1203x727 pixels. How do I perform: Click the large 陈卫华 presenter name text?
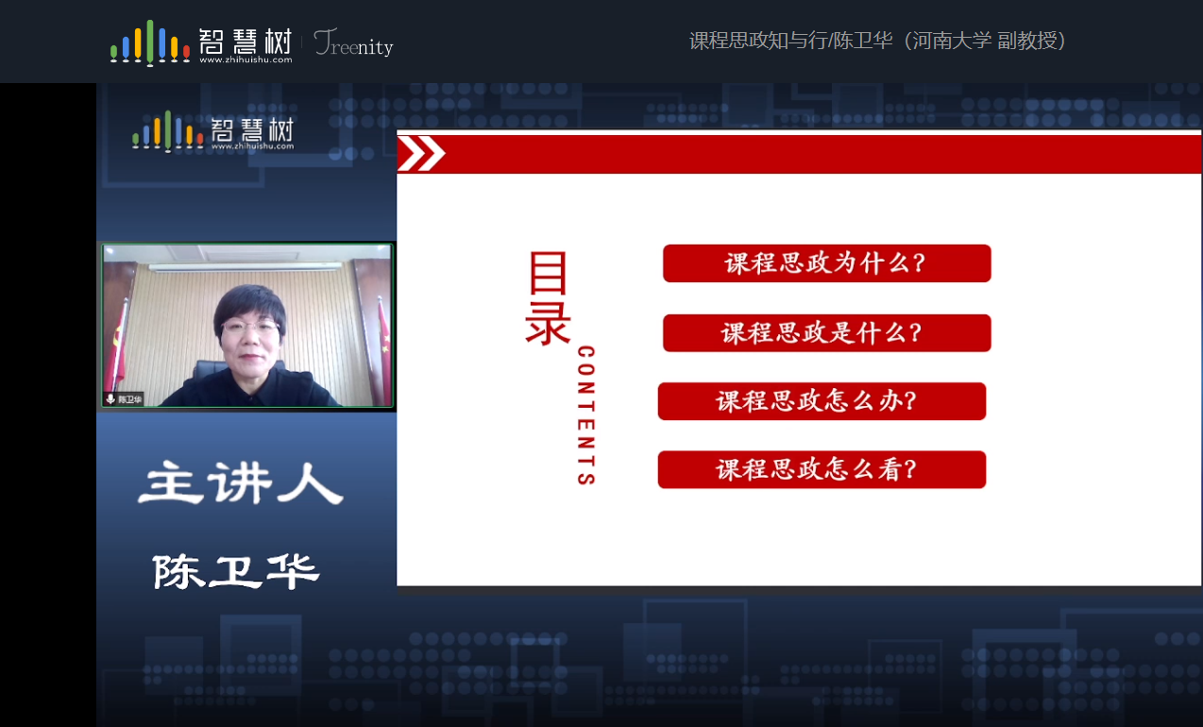coord(236,571)
